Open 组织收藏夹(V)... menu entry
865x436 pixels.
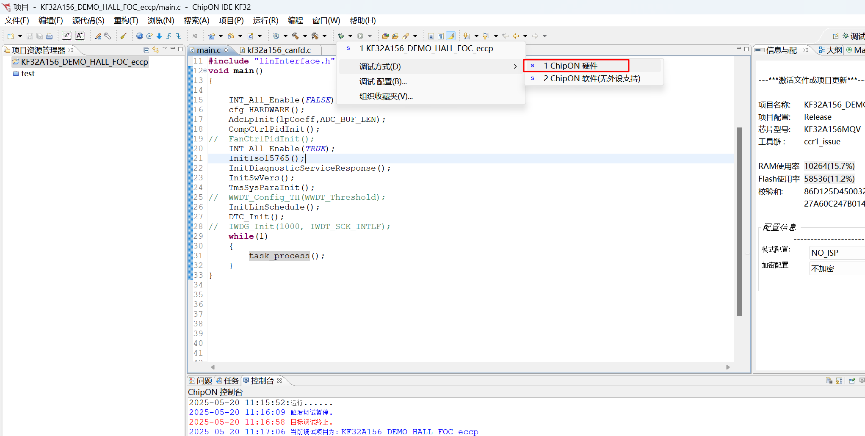pos(431,97)
